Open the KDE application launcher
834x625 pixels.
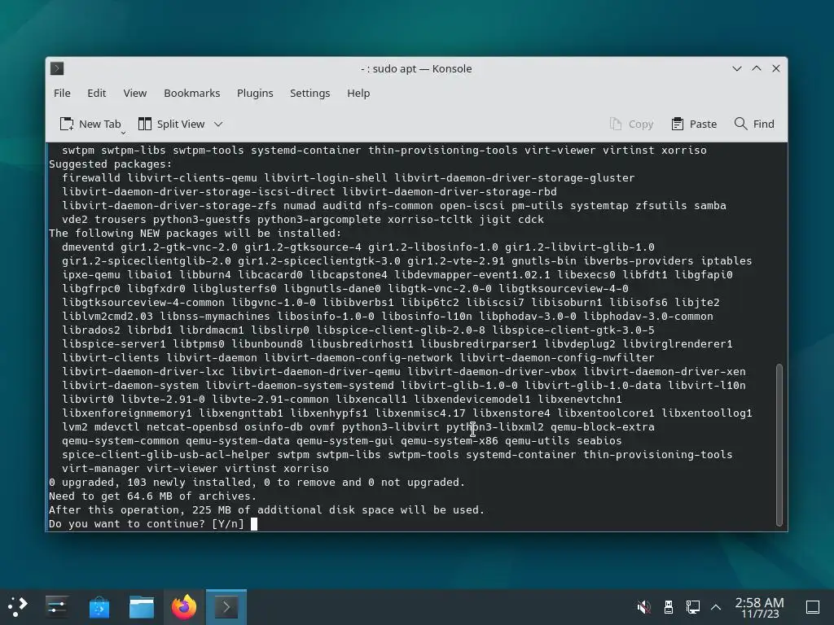coord(17,606)
